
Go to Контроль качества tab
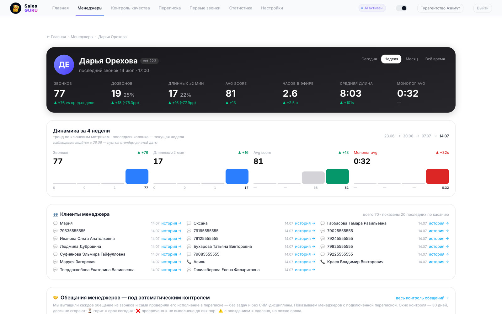coord(130,8)
